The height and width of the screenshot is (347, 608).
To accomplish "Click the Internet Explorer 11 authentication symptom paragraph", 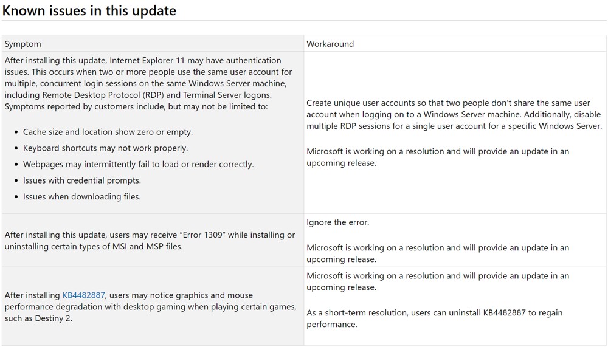I will [148, 83].
